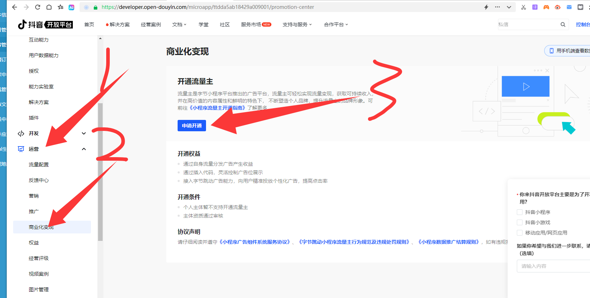
Task: Open the reading mode book icon
Action: [x=580, y=7]
